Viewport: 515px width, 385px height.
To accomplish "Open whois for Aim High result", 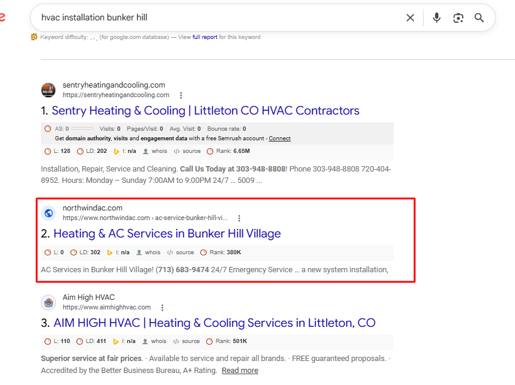I will coord(154,341).
